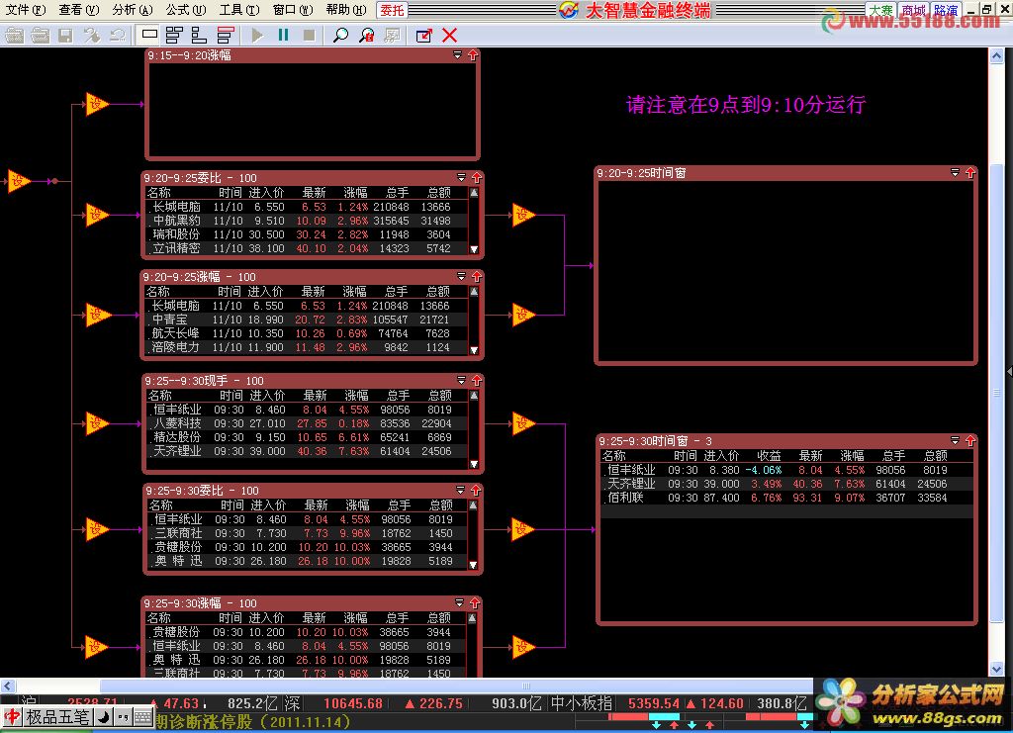Click the 八菱科技 row in 9:25--9:30现手 list
This screenshot has width=1013, height=733.
(308, 423)
